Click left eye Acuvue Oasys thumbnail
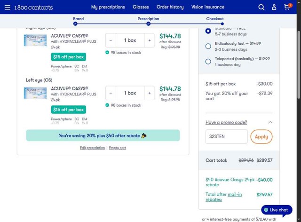This screenshot has width=301, height=222. (35, 93)
